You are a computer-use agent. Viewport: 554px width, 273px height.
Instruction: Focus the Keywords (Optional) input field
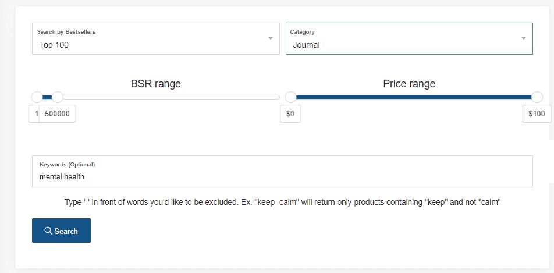click(282, 172)
